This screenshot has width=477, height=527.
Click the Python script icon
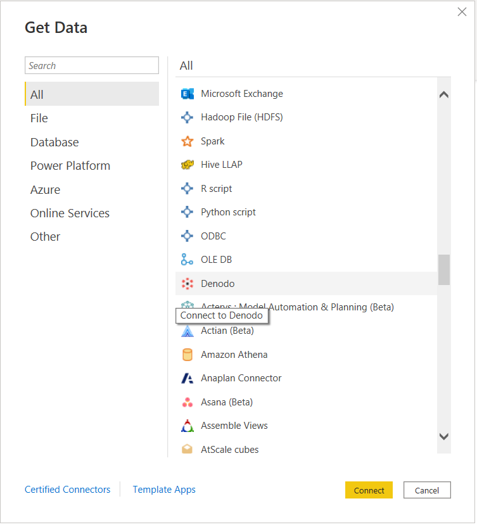tap(187, 212)
